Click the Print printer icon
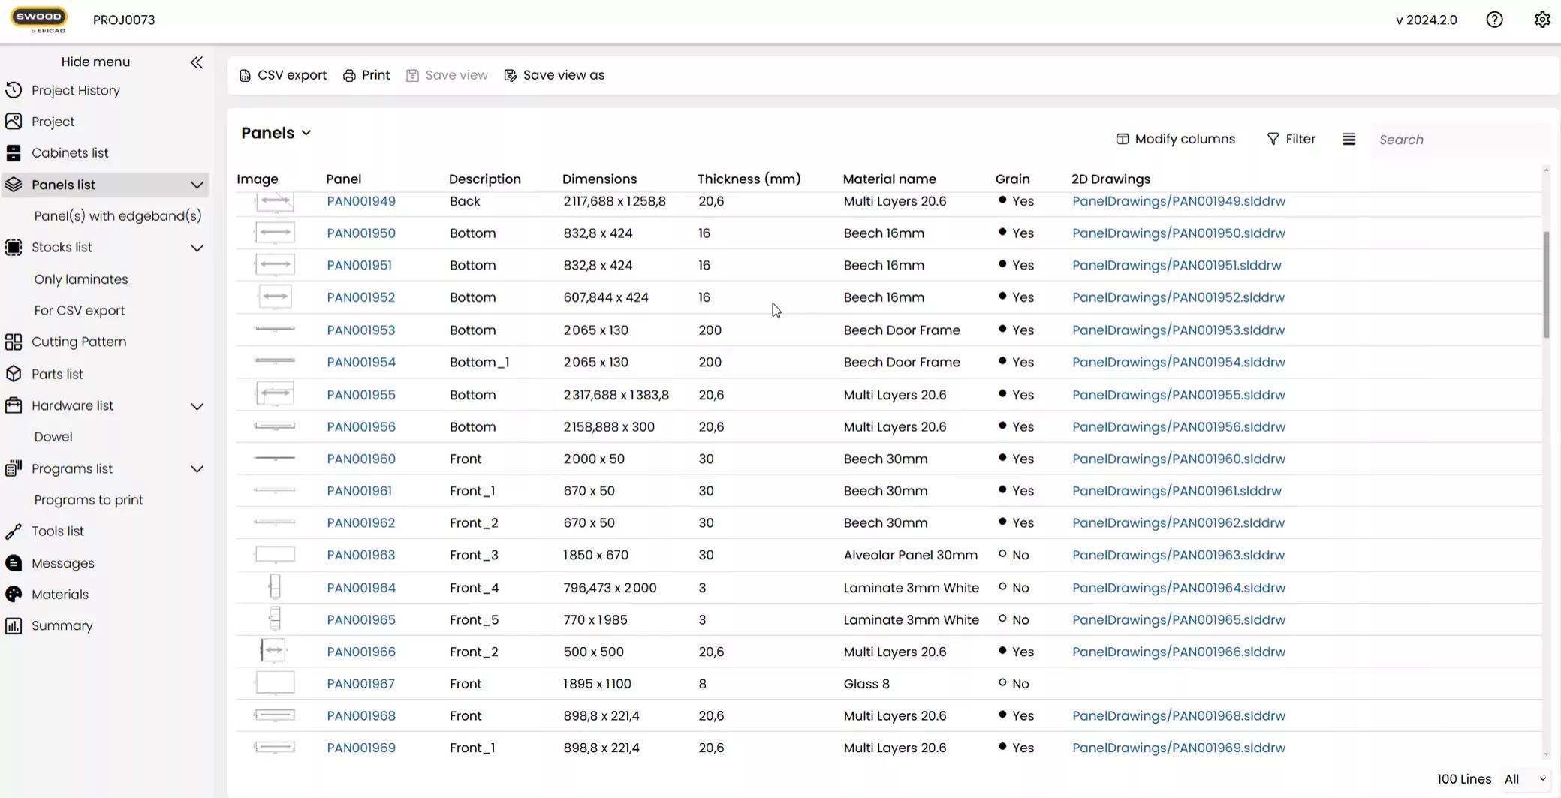The height and width of the screenshot is (798, 1561). [x=349, y=75]
